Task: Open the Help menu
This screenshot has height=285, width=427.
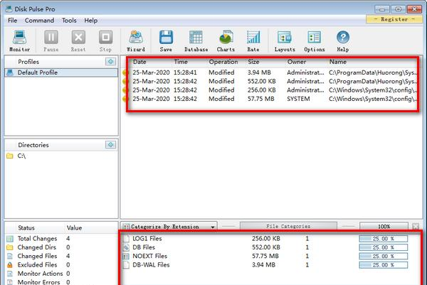Action: pyautogui.click(x=91, y=21)
